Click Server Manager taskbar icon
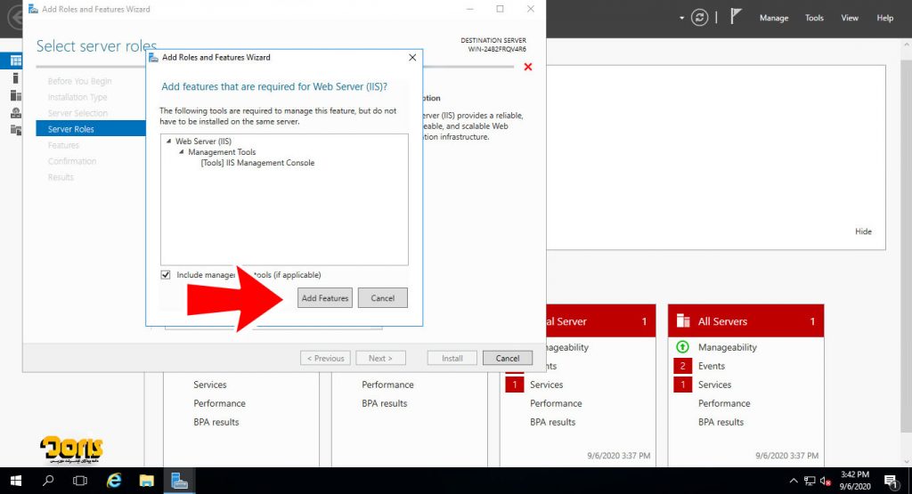The image size is (912, 494). tap(179, 481)
